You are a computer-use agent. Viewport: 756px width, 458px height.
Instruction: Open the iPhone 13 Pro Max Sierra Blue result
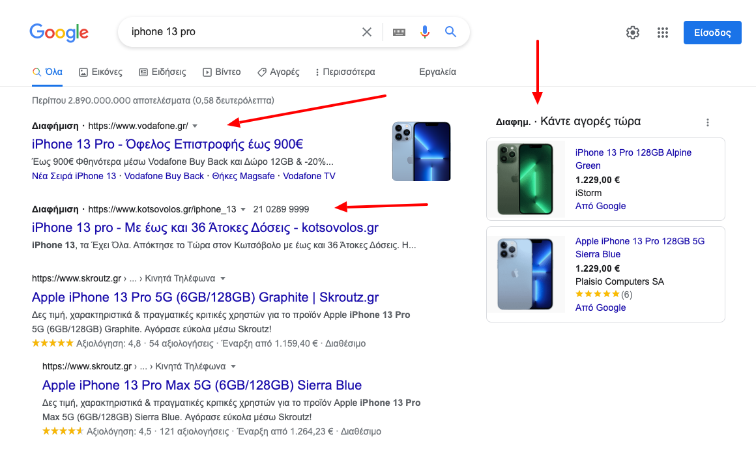202,385
